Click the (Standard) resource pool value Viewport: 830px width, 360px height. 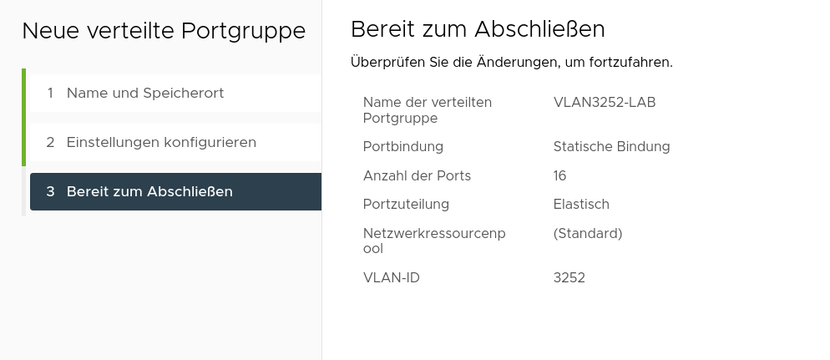588,234
